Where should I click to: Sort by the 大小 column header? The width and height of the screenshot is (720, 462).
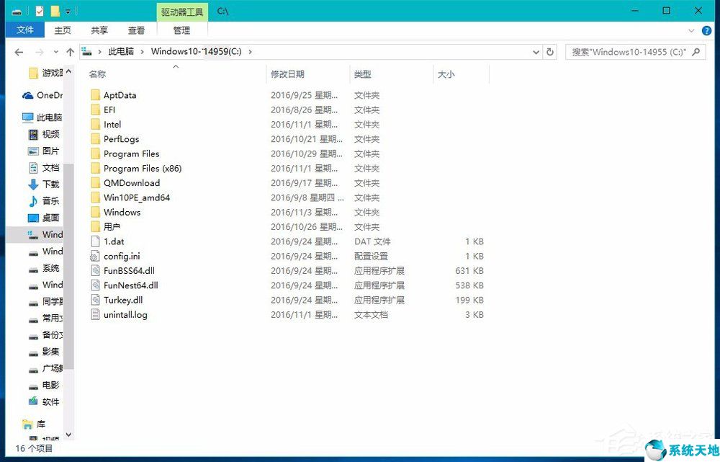(x=446, y=74)
